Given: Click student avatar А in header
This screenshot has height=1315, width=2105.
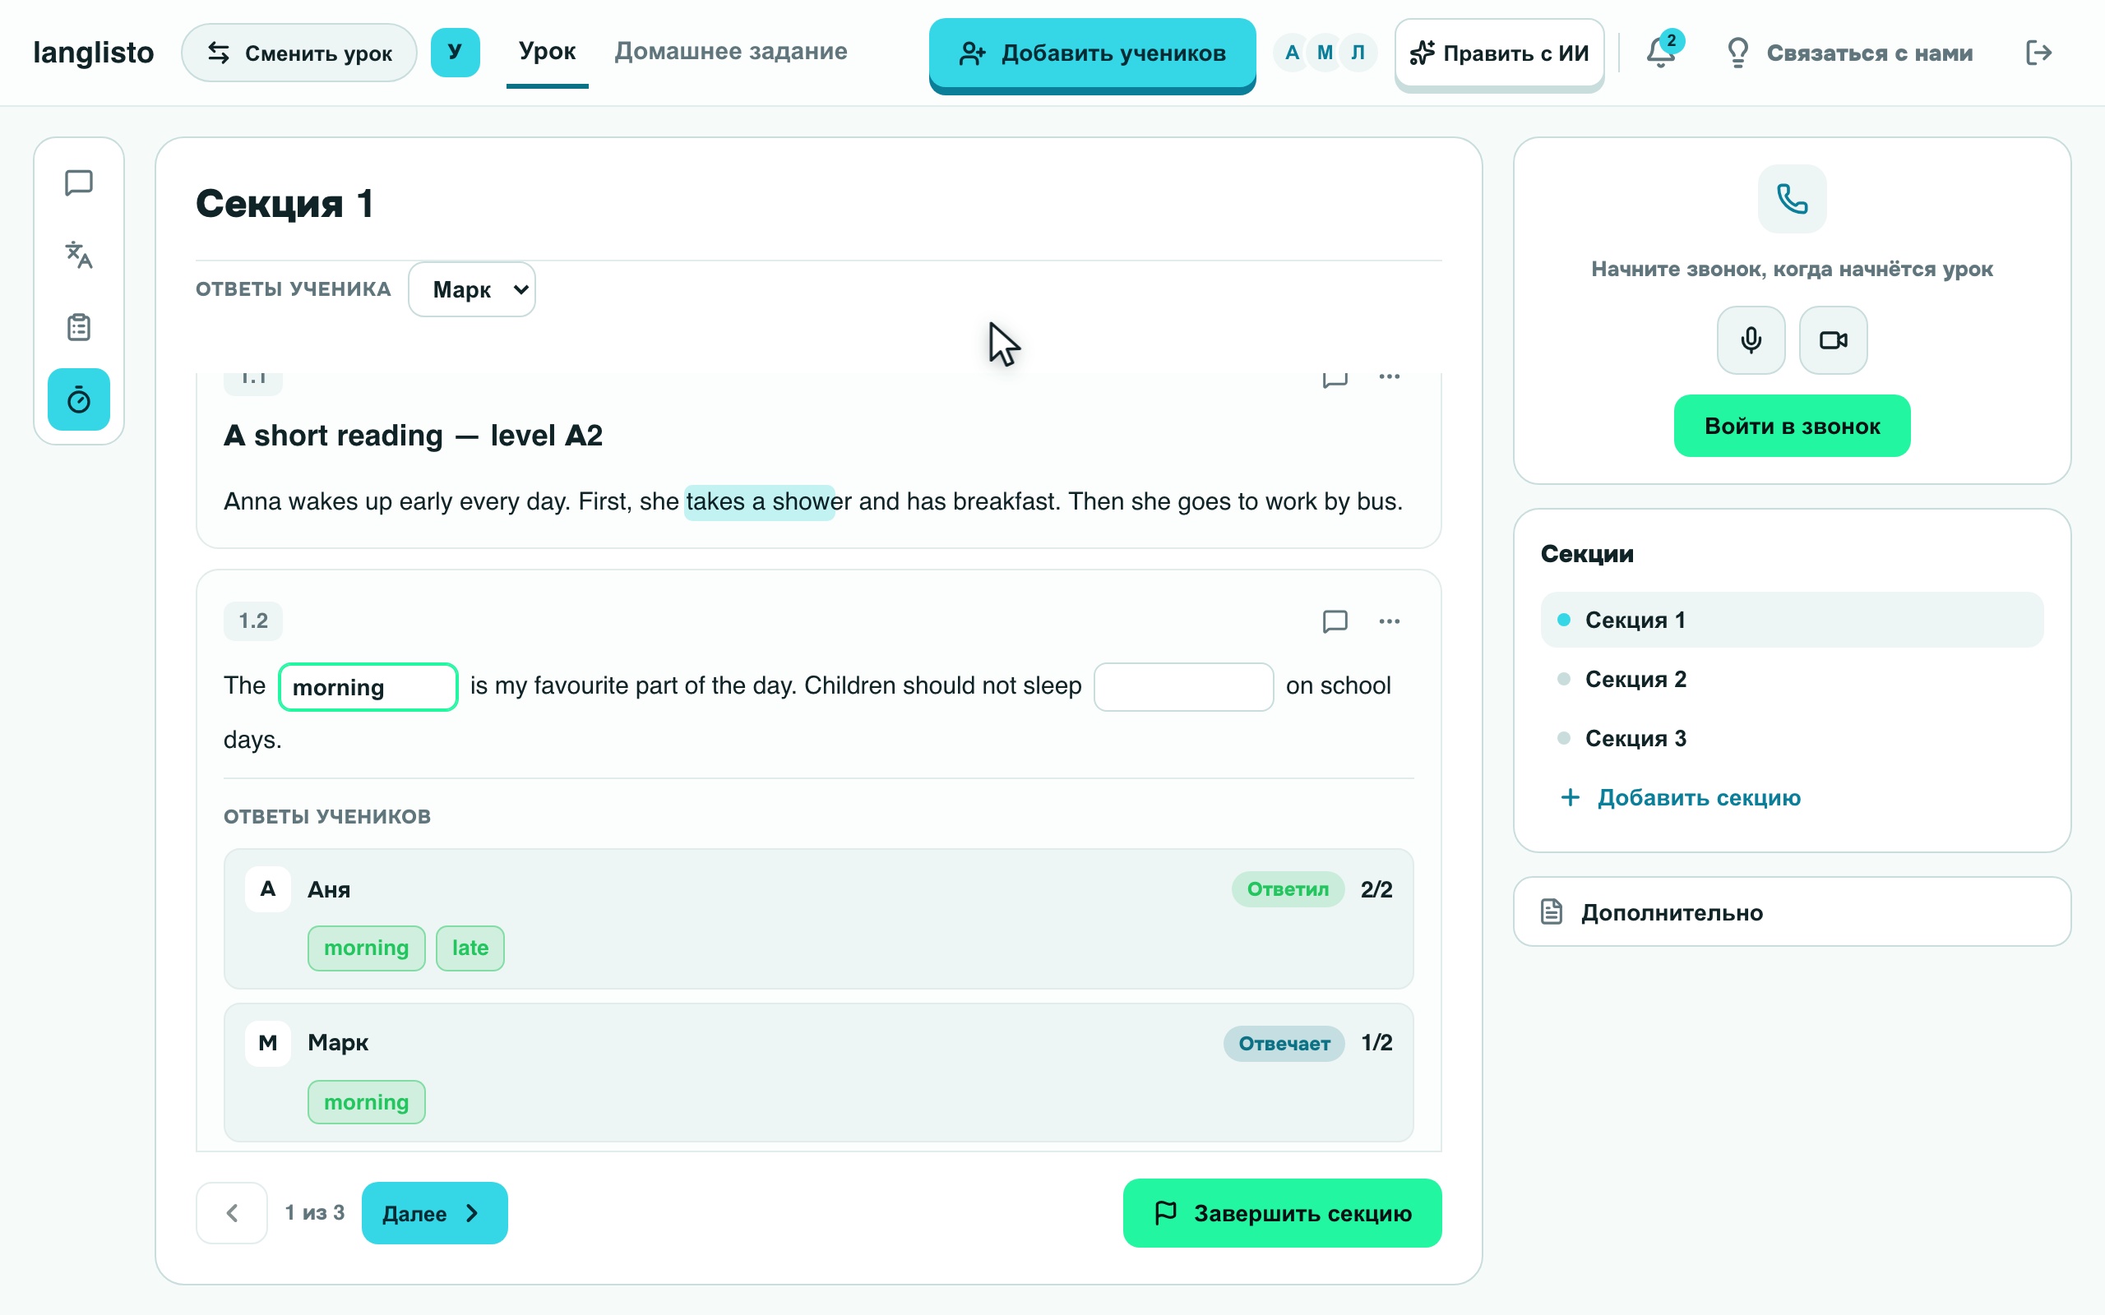Looking at the screenshot, I should pos(1292,52).
